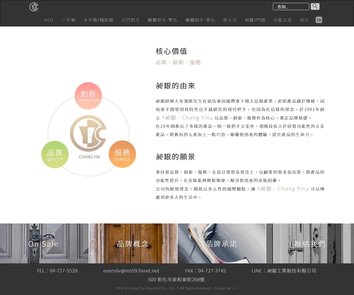Open the On Sale banner tile
Screen dimensions: 354x295
44,243
